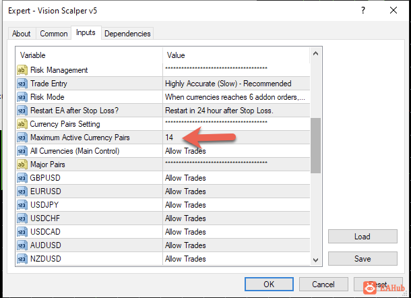Select the USDCHF variable label

coord(45,218)
